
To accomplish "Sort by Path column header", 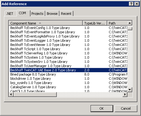I will click(x=117, y=23).
